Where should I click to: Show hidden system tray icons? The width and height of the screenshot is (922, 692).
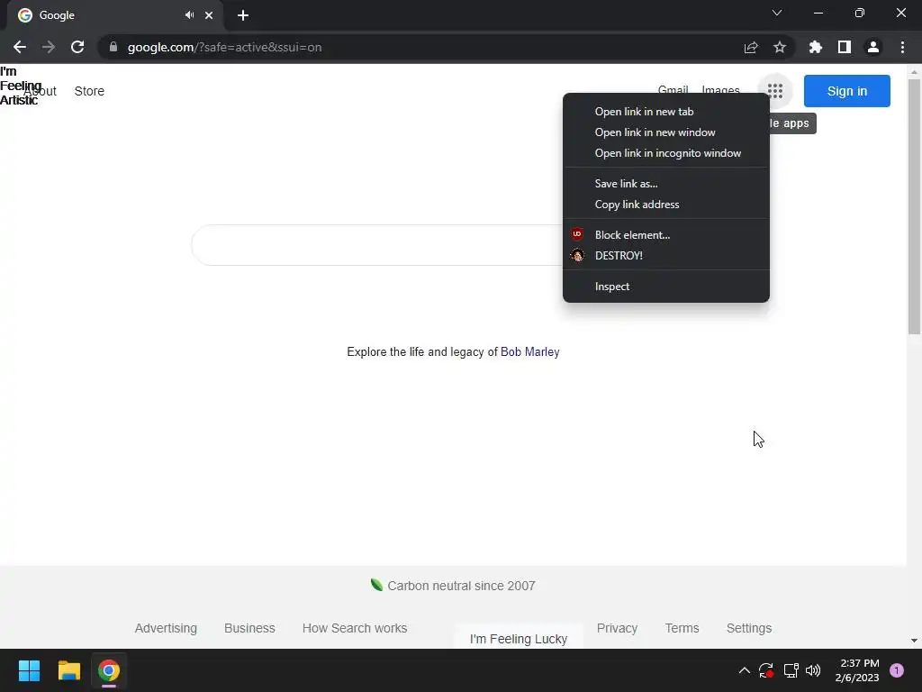point(745,670)
